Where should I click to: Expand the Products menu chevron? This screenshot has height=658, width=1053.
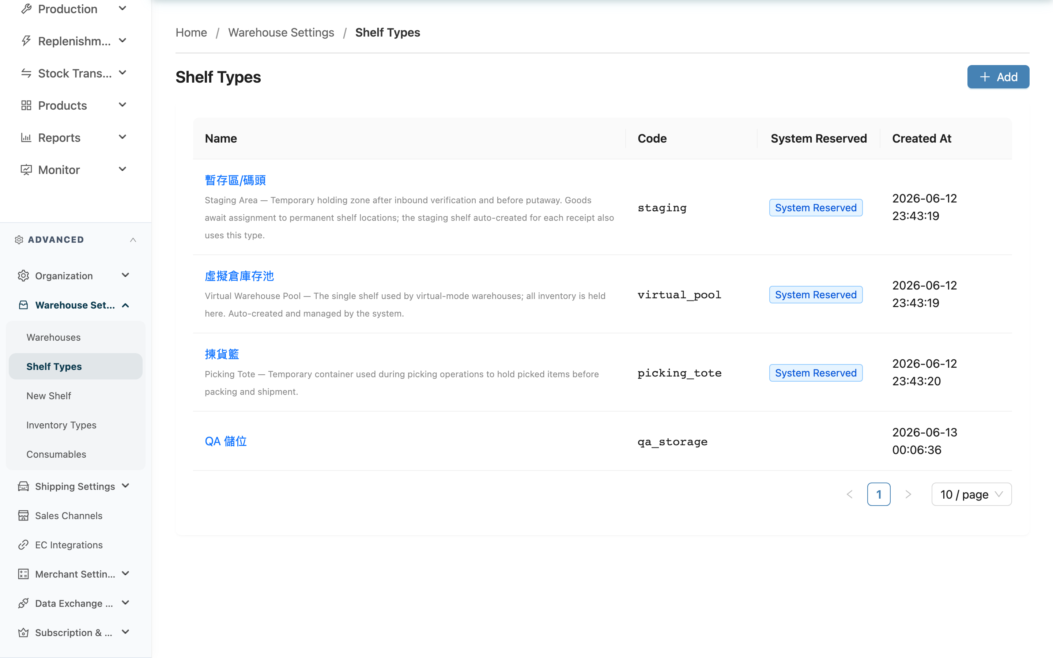coord(123,105)
